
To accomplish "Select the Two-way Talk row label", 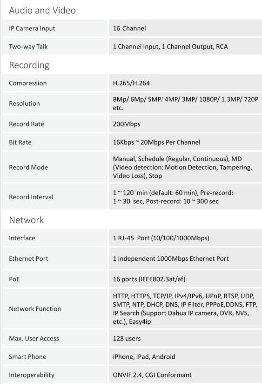I will [x=28, y=47].
